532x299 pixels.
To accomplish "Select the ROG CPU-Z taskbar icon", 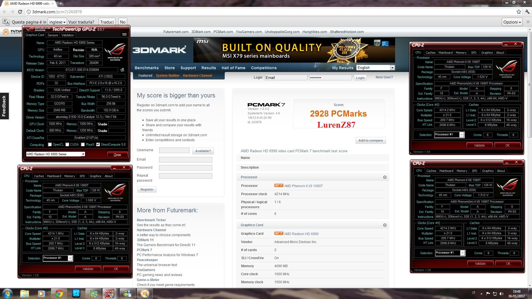I will click(x=109, y=293).
